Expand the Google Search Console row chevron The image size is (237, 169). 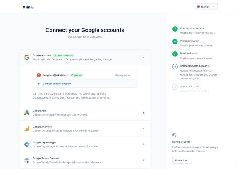tap(143, 160)
